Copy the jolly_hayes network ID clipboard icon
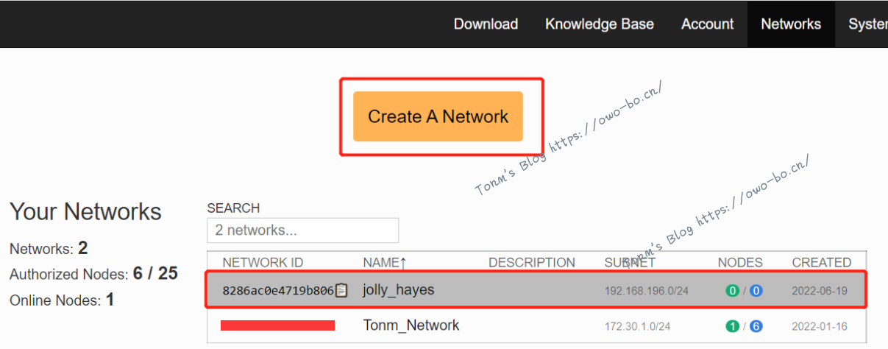The width and height of the screenshot is (888, 349). [x=341, y=291]
